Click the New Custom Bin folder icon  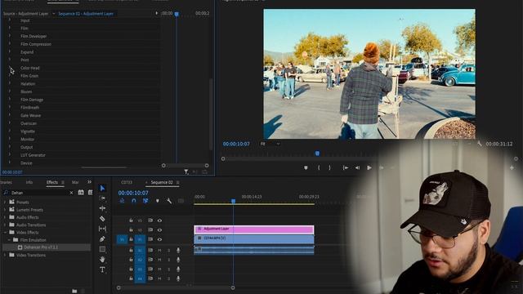pyautogui.click(x=74, y=291)
